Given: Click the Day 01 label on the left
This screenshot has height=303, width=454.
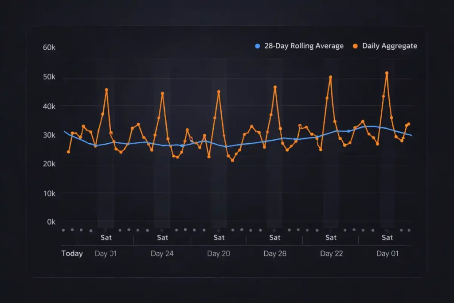Looking at the screenshot, I should 106,253.
